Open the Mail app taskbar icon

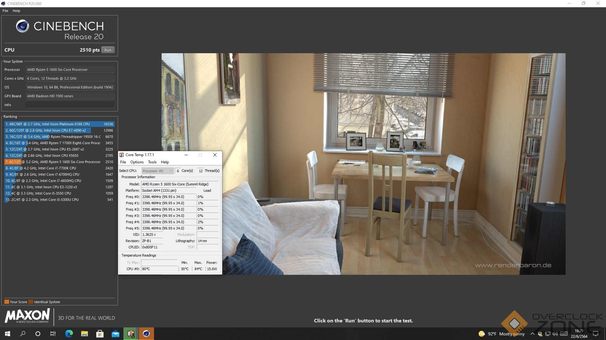[x=115, y=334]
